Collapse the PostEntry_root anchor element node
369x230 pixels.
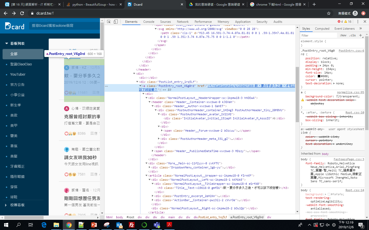(x=140, y=86)
